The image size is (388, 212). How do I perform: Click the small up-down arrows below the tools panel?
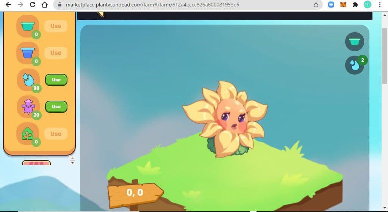tap(72, 161)
